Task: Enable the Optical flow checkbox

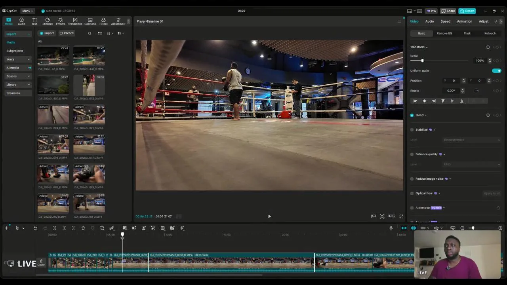Action: [x=412, y=194]
